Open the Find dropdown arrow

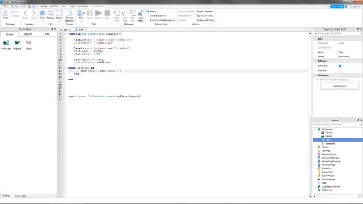click(43, 21)
